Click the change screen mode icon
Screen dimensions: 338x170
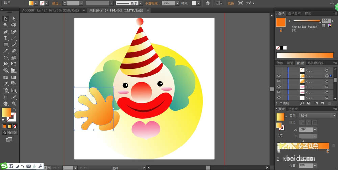9,139
